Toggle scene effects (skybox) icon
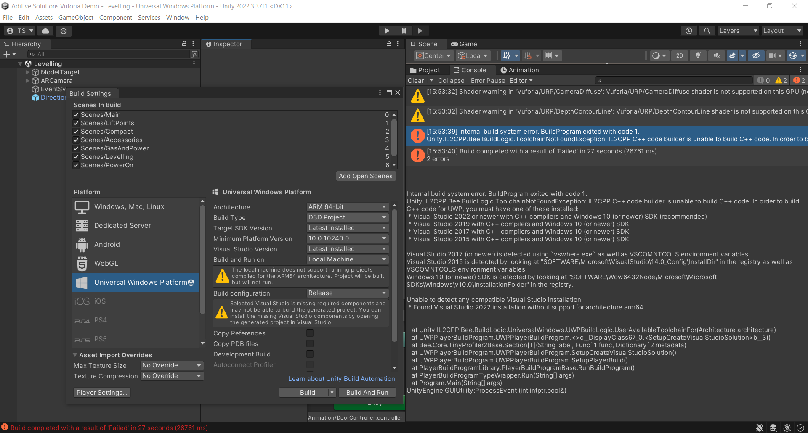The height and width of the screenshot is (433, 808). click(x=732, y=55)
